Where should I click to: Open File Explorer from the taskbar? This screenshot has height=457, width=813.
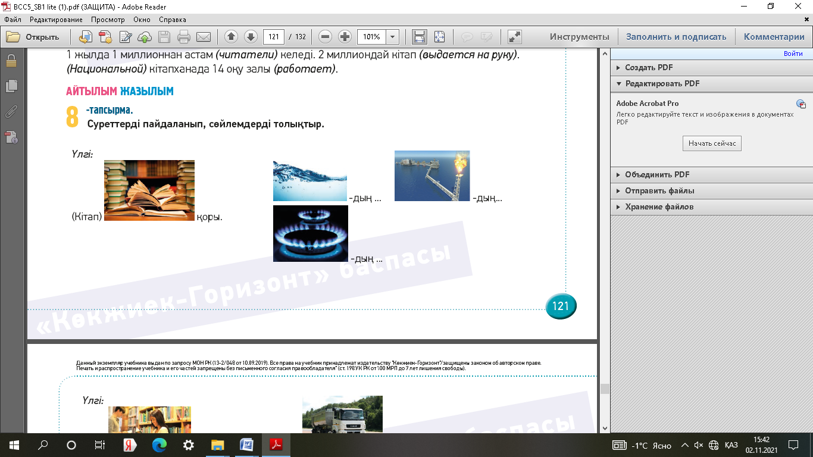[218, 445]
